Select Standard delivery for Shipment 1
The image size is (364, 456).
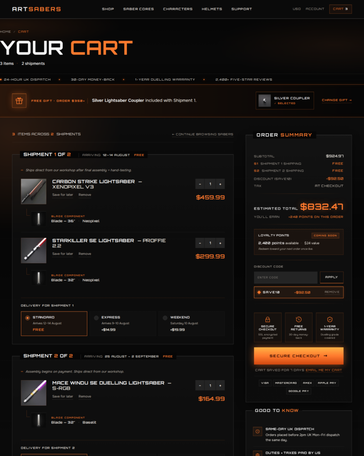[54, 324]
